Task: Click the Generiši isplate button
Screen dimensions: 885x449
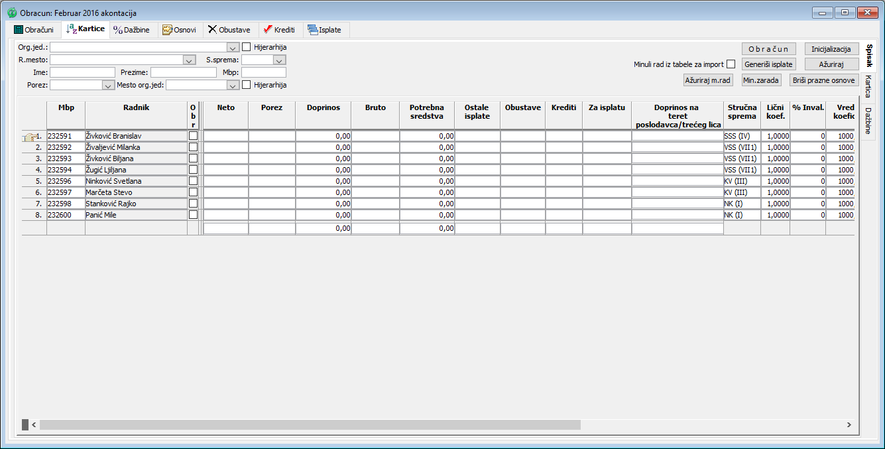Action: coord(768,64)
